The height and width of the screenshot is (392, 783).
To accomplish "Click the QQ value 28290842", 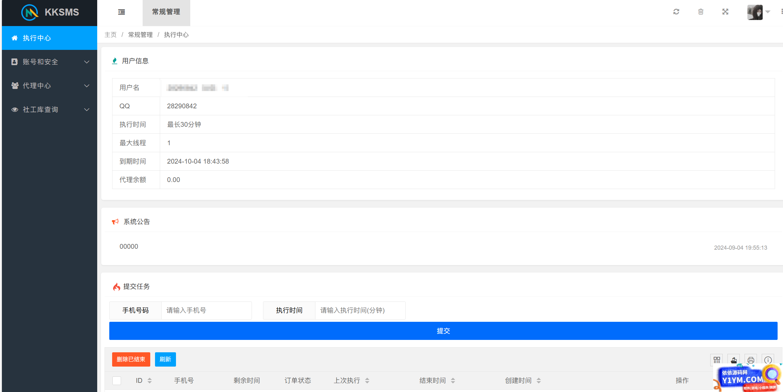I will point(182,106).
